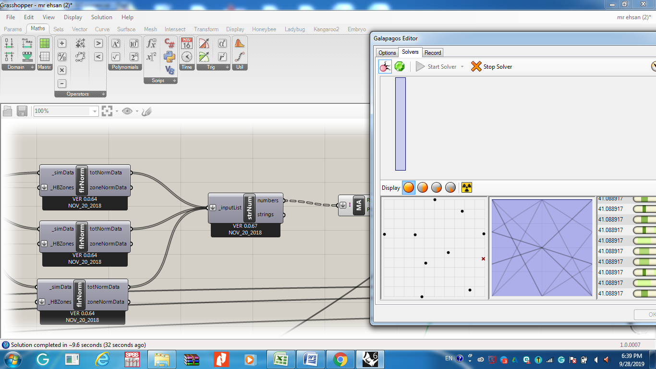Click the Start Solver button
The height and width of the screenshot is (369, 656).
pyautogui.click(x=436, y=67)
